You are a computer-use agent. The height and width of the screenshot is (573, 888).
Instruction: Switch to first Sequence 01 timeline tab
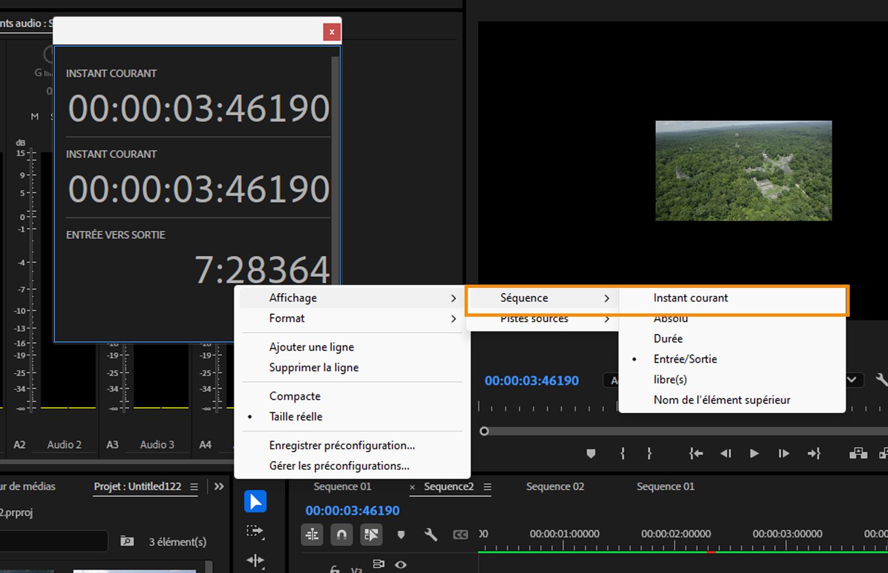tap(342, 486)
